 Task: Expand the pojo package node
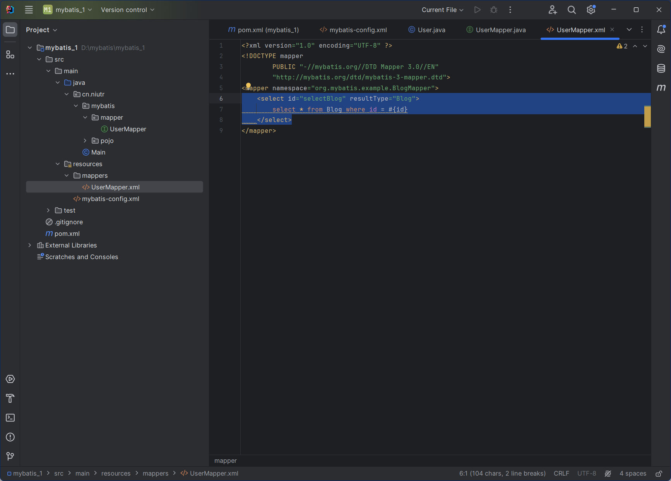85,141
